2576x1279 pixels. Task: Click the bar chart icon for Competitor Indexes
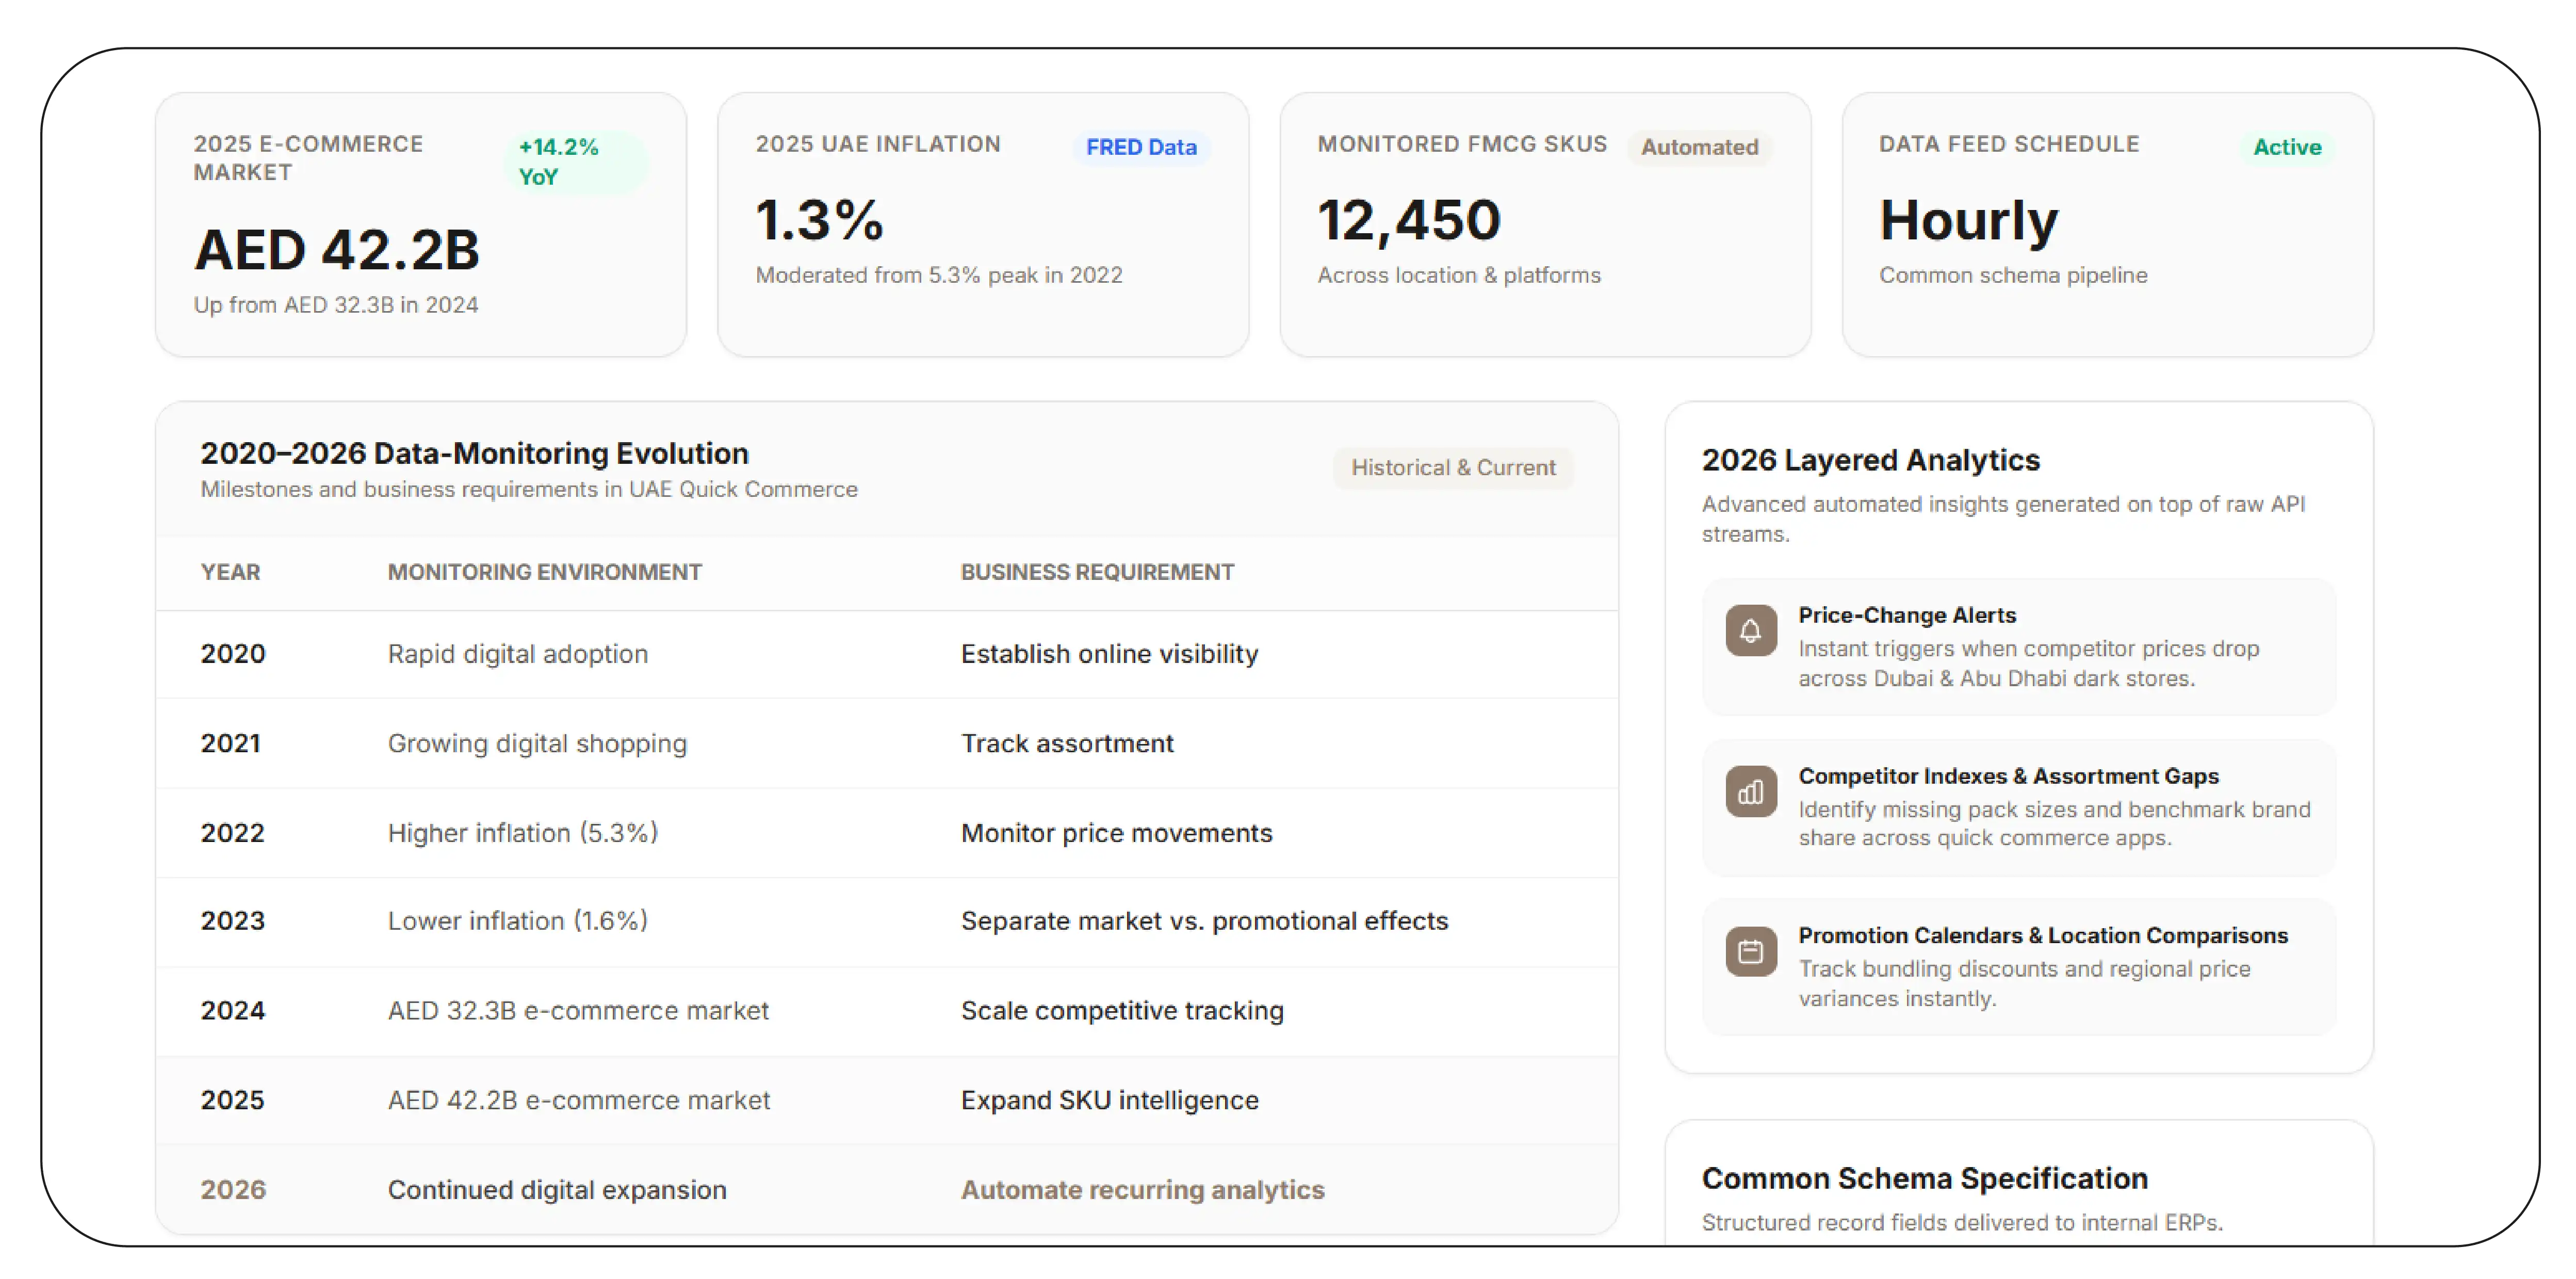[1750, 792]
